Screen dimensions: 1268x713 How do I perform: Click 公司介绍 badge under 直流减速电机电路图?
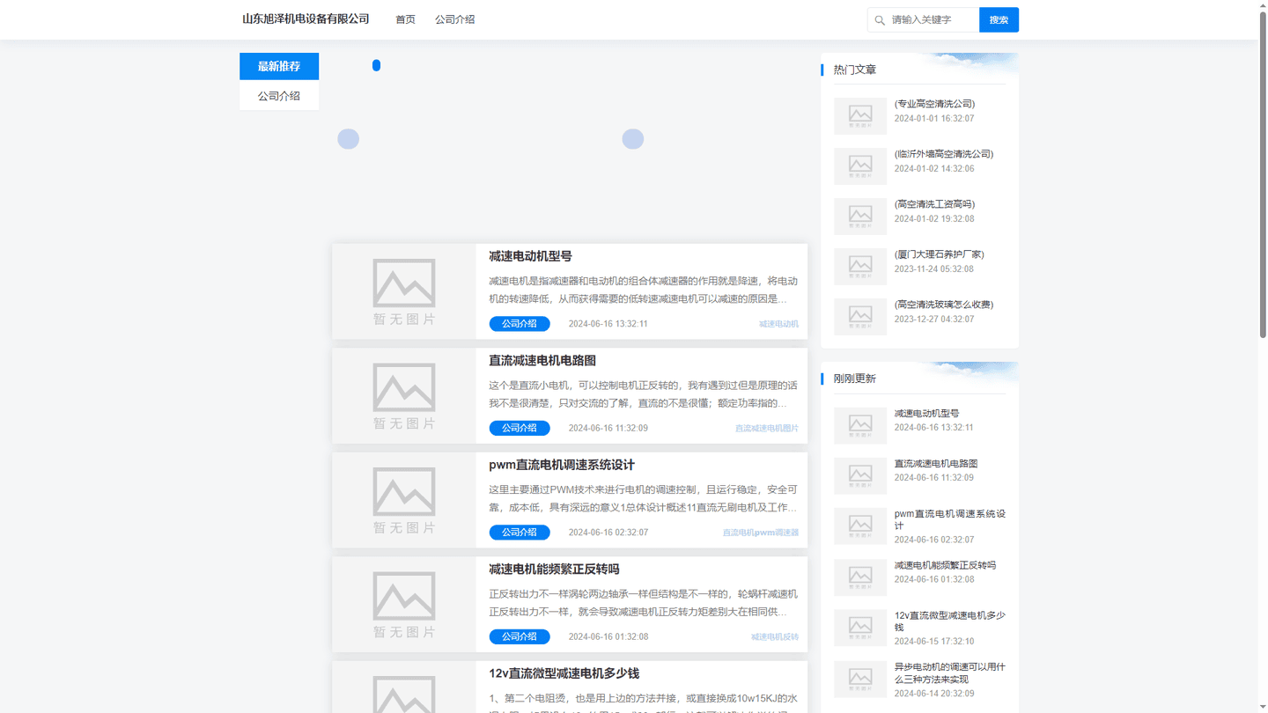[x=520, y=428]
